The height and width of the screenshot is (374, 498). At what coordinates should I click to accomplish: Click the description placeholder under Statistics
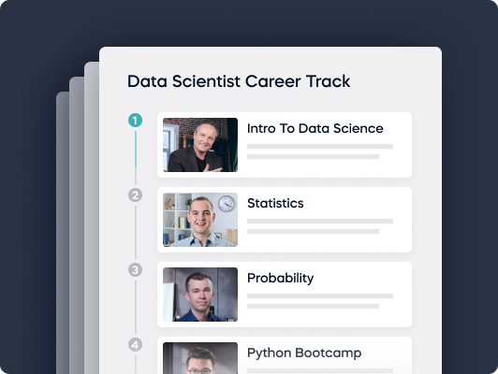point(320,226)
